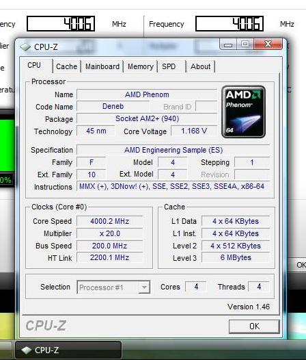Close the CPU-Z window
Image resolution: width=306 pixels, height=360 pixels.
[268, 44]
